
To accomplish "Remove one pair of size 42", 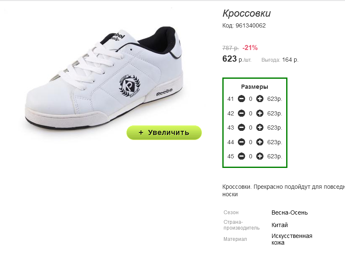I will point(242,113).
